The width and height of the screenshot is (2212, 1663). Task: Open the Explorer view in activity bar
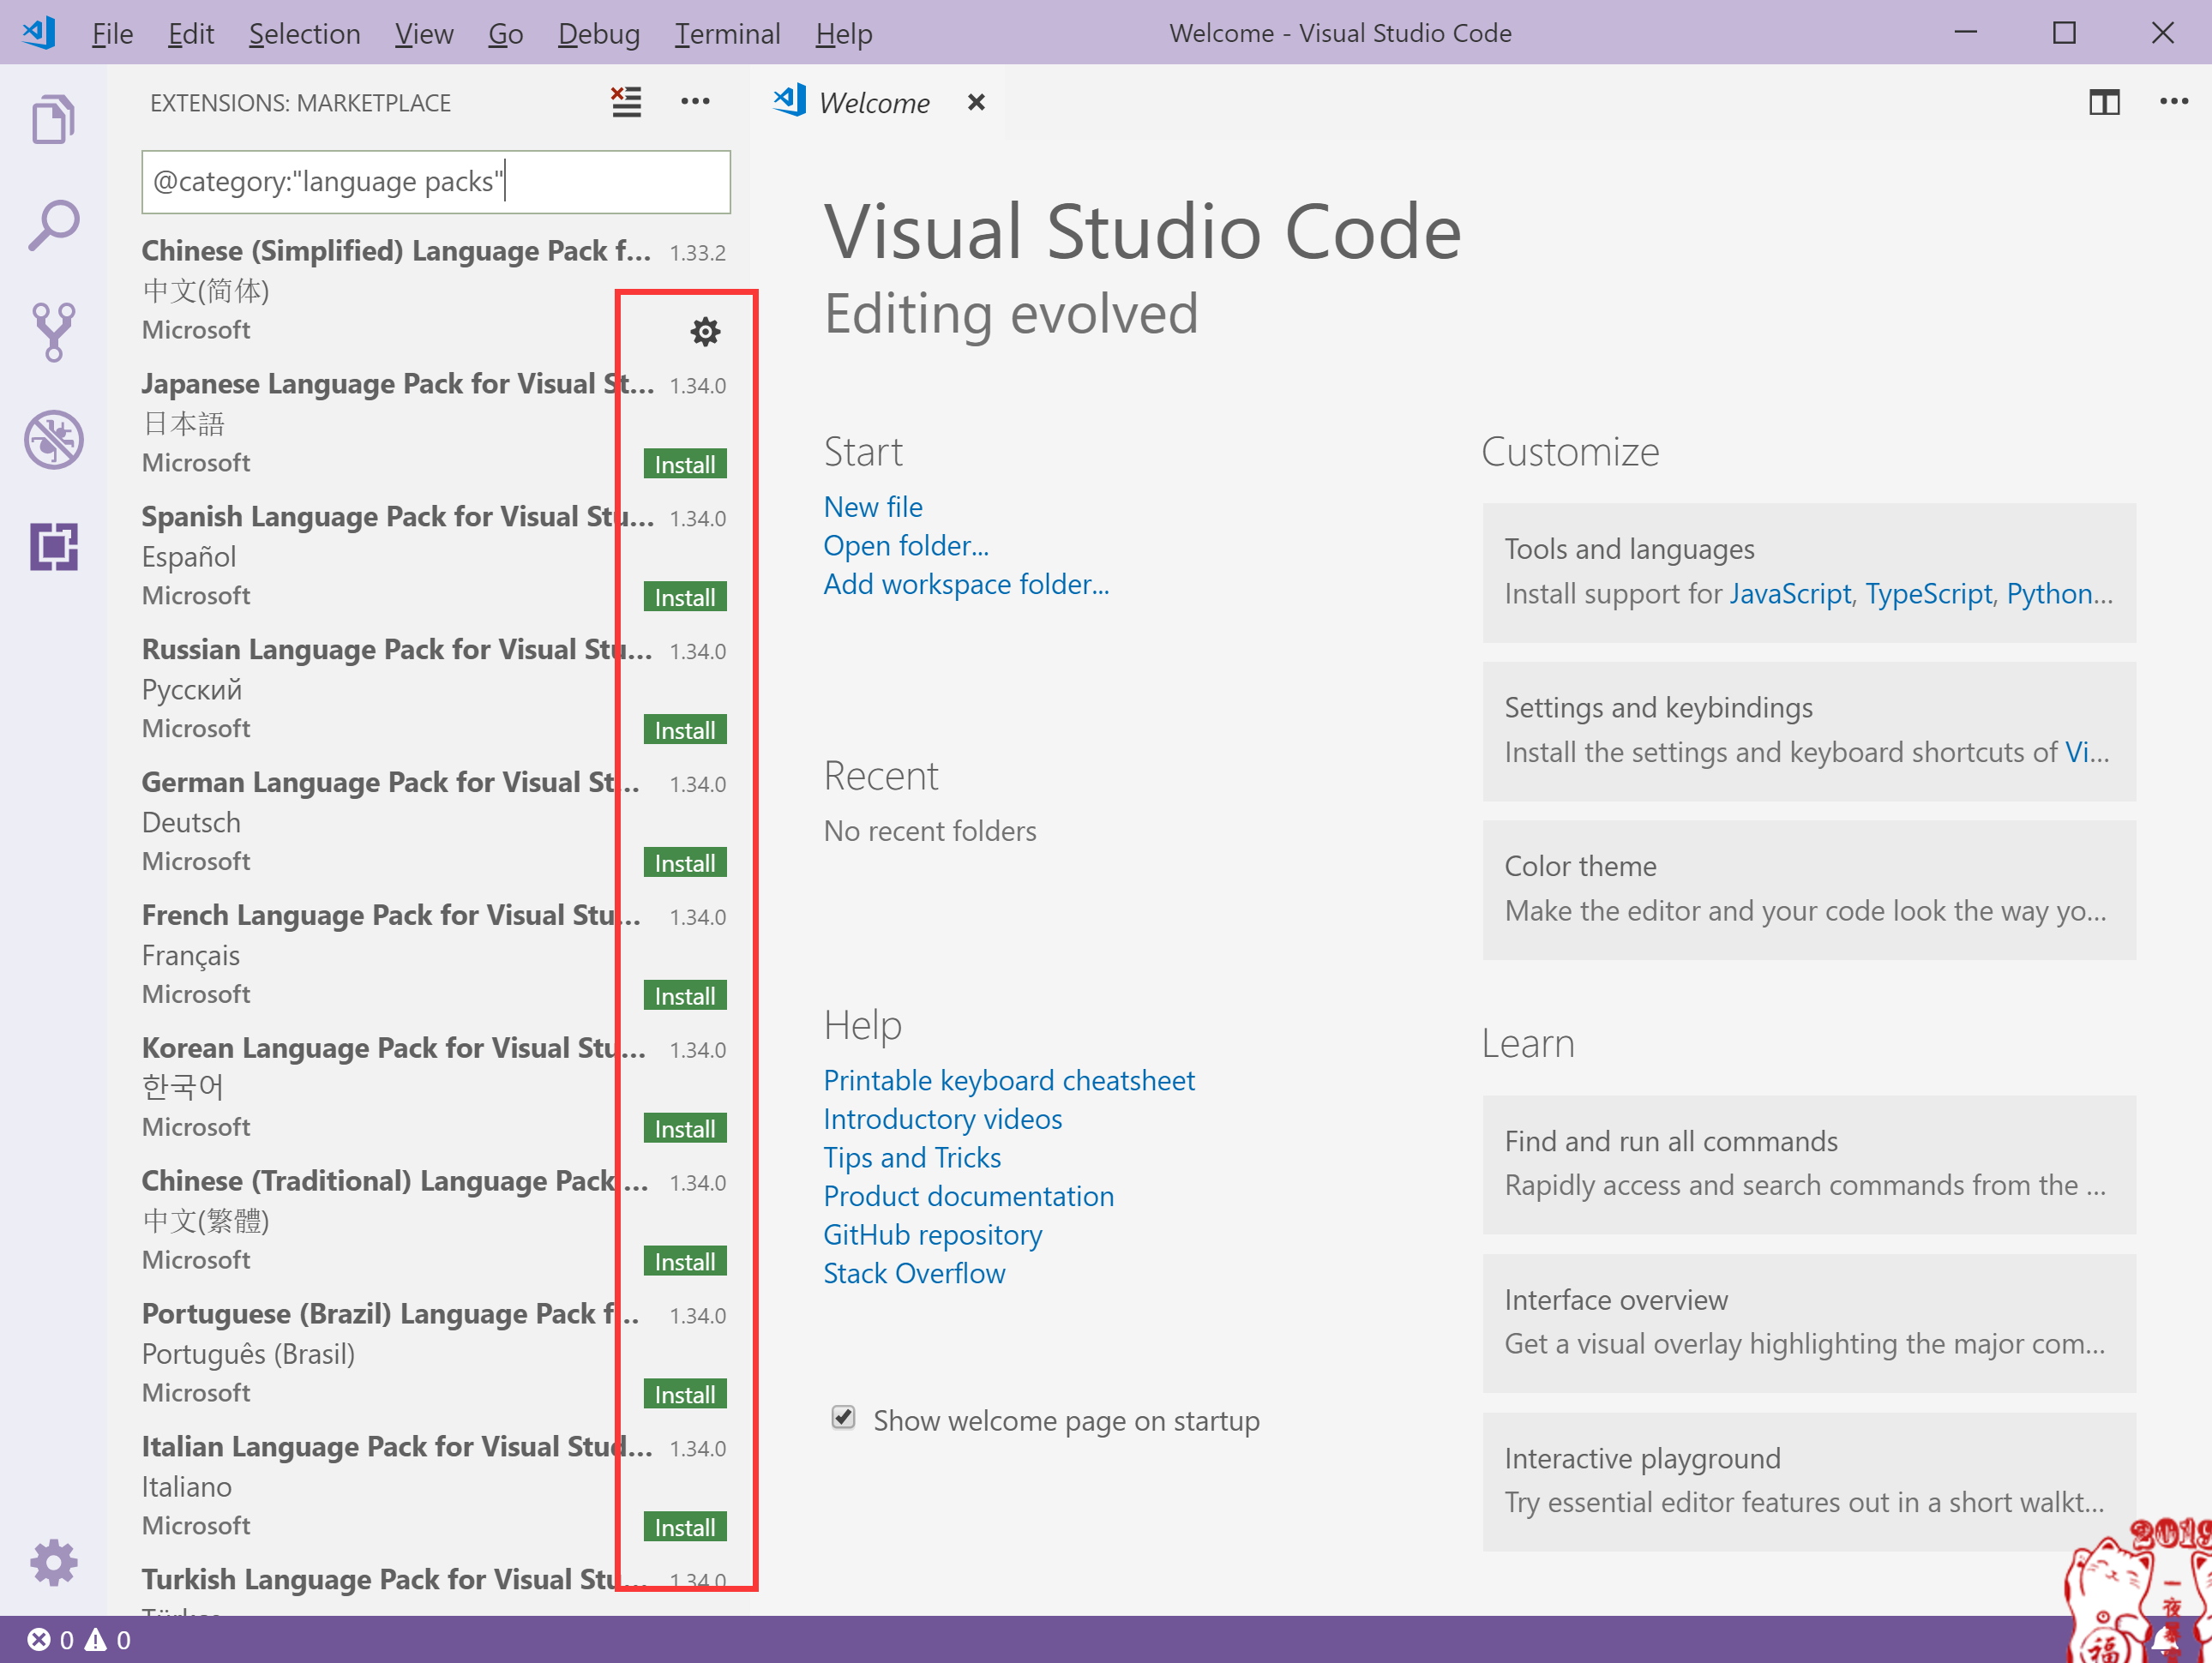[x=53, y=120]
